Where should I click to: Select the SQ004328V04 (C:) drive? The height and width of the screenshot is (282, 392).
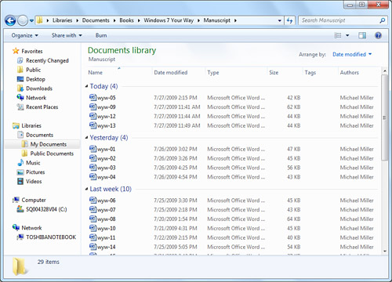point(46,209)
